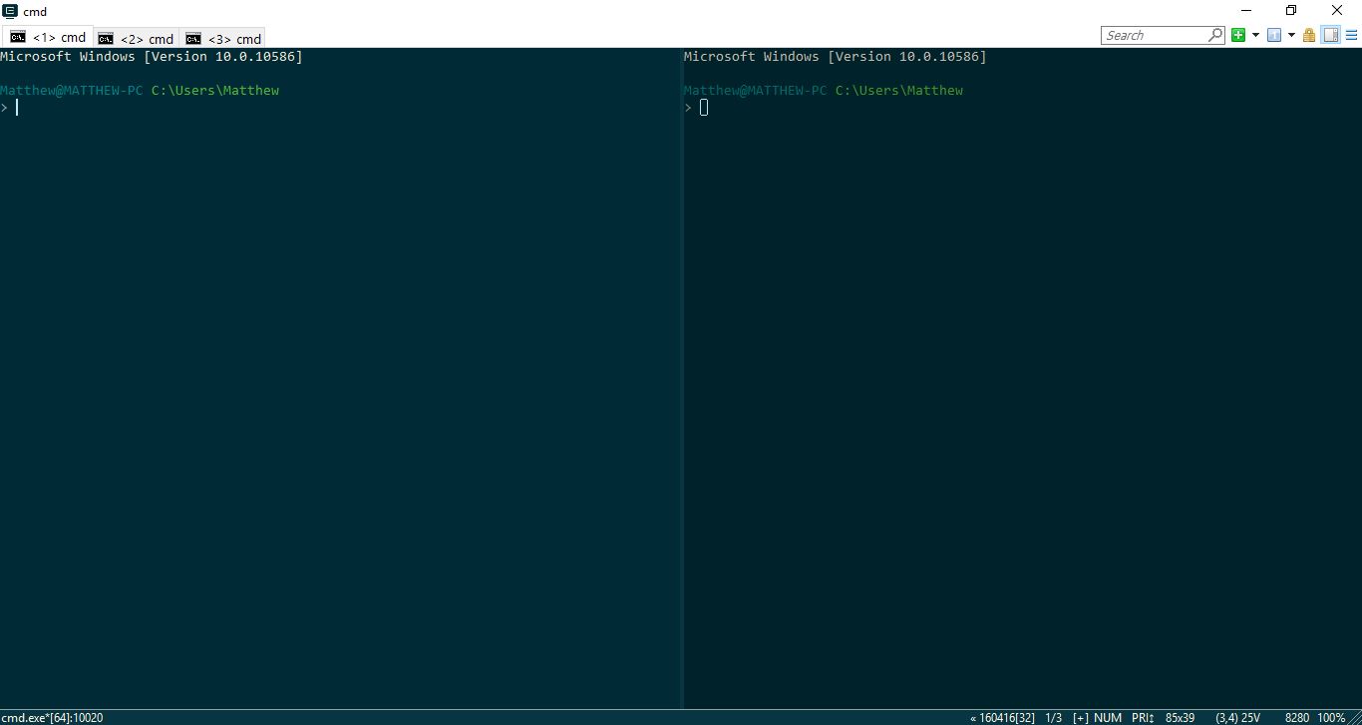Click the resize grip at the status bar corner
1362x725 pixels.
click(x=1355, y=718)
